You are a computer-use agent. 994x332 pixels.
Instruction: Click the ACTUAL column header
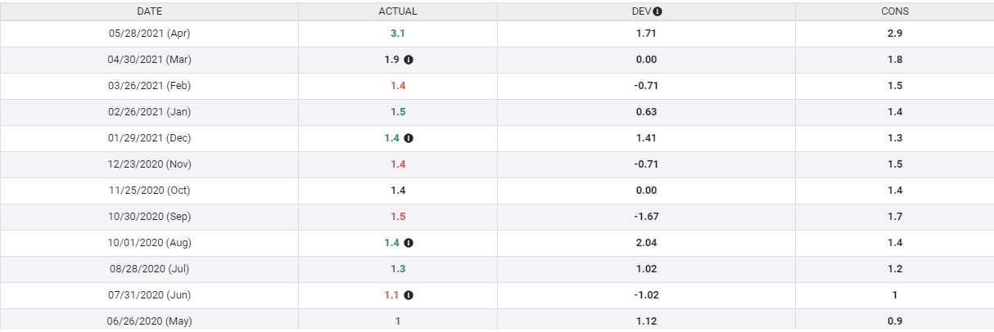(x=398, y=11)
